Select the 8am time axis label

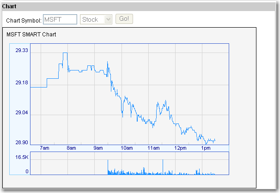[71, 148]
